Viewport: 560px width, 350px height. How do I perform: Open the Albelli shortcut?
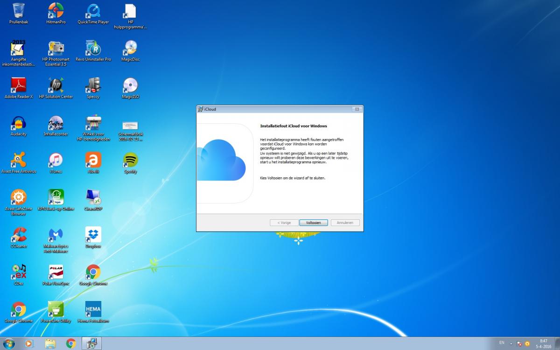click(93, 163)
